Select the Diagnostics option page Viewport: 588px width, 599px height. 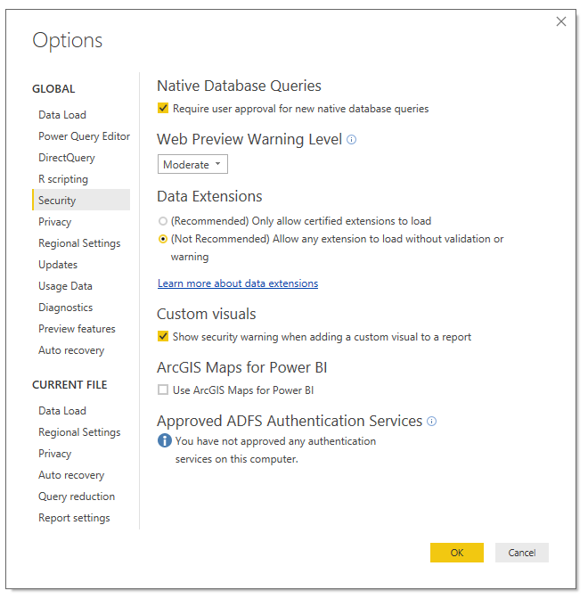pos(65,308)
